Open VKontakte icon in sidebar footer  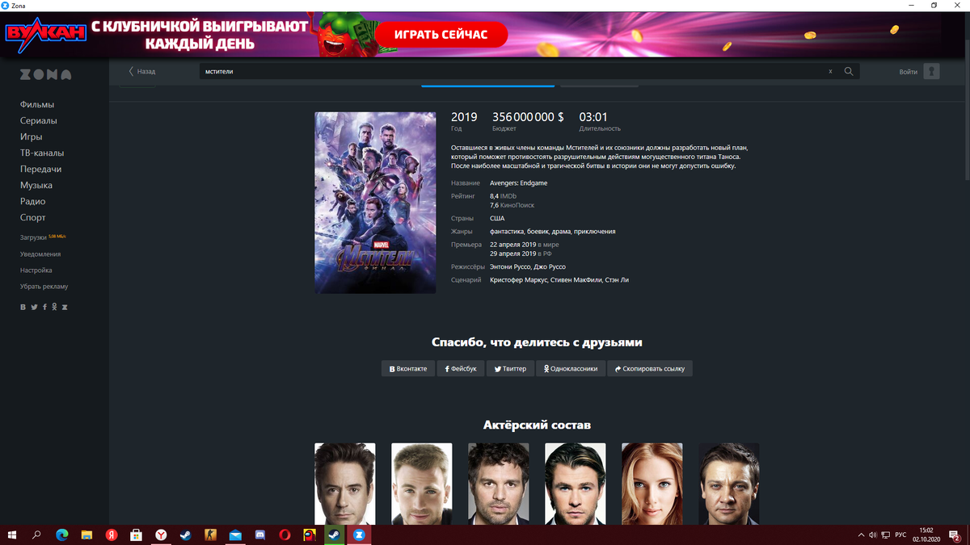tap(23, 307)
